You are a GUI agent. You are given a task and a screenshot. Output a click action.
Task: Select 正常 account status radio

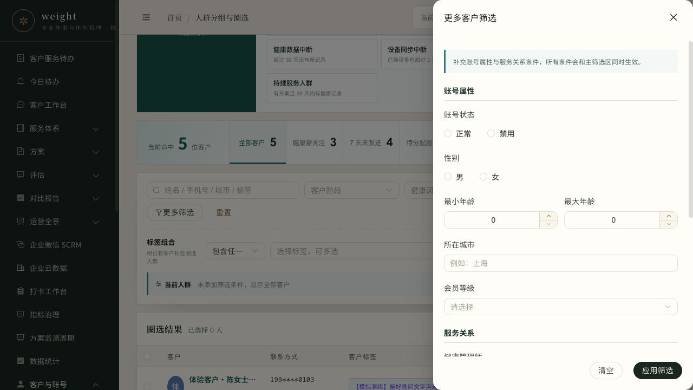[x=448, y=133]
